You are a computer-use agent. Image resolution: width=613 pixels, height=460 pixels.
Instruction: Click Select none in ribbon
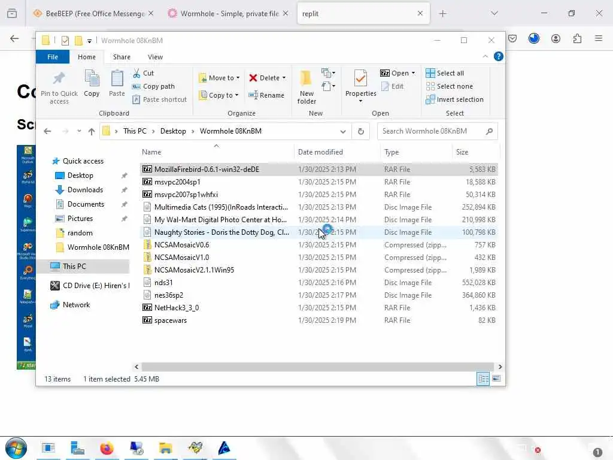click(449, 86)
